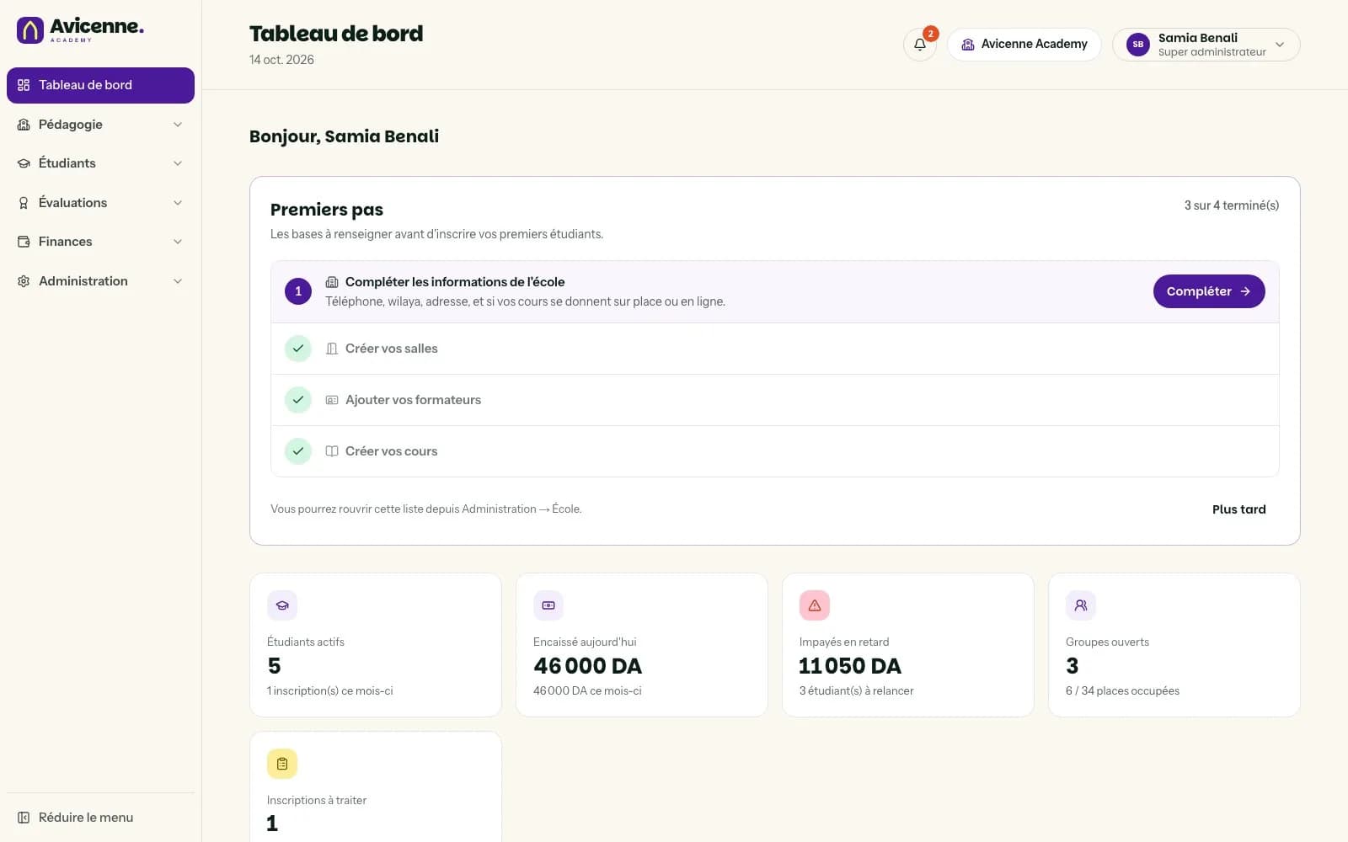The height and width of the screenshot is (842, 1348).
Task: Click the Réduire le menu panel icon
Action: click(x=24, y=818)
